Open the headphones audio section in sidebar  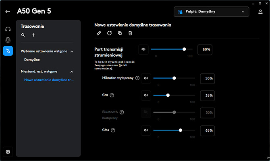pos(8,29)
